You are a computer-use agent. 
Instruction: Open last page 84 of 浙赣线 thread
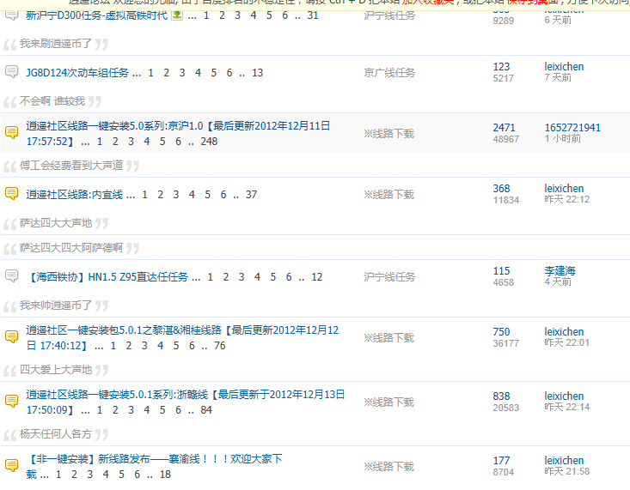[x=206, y=410]
